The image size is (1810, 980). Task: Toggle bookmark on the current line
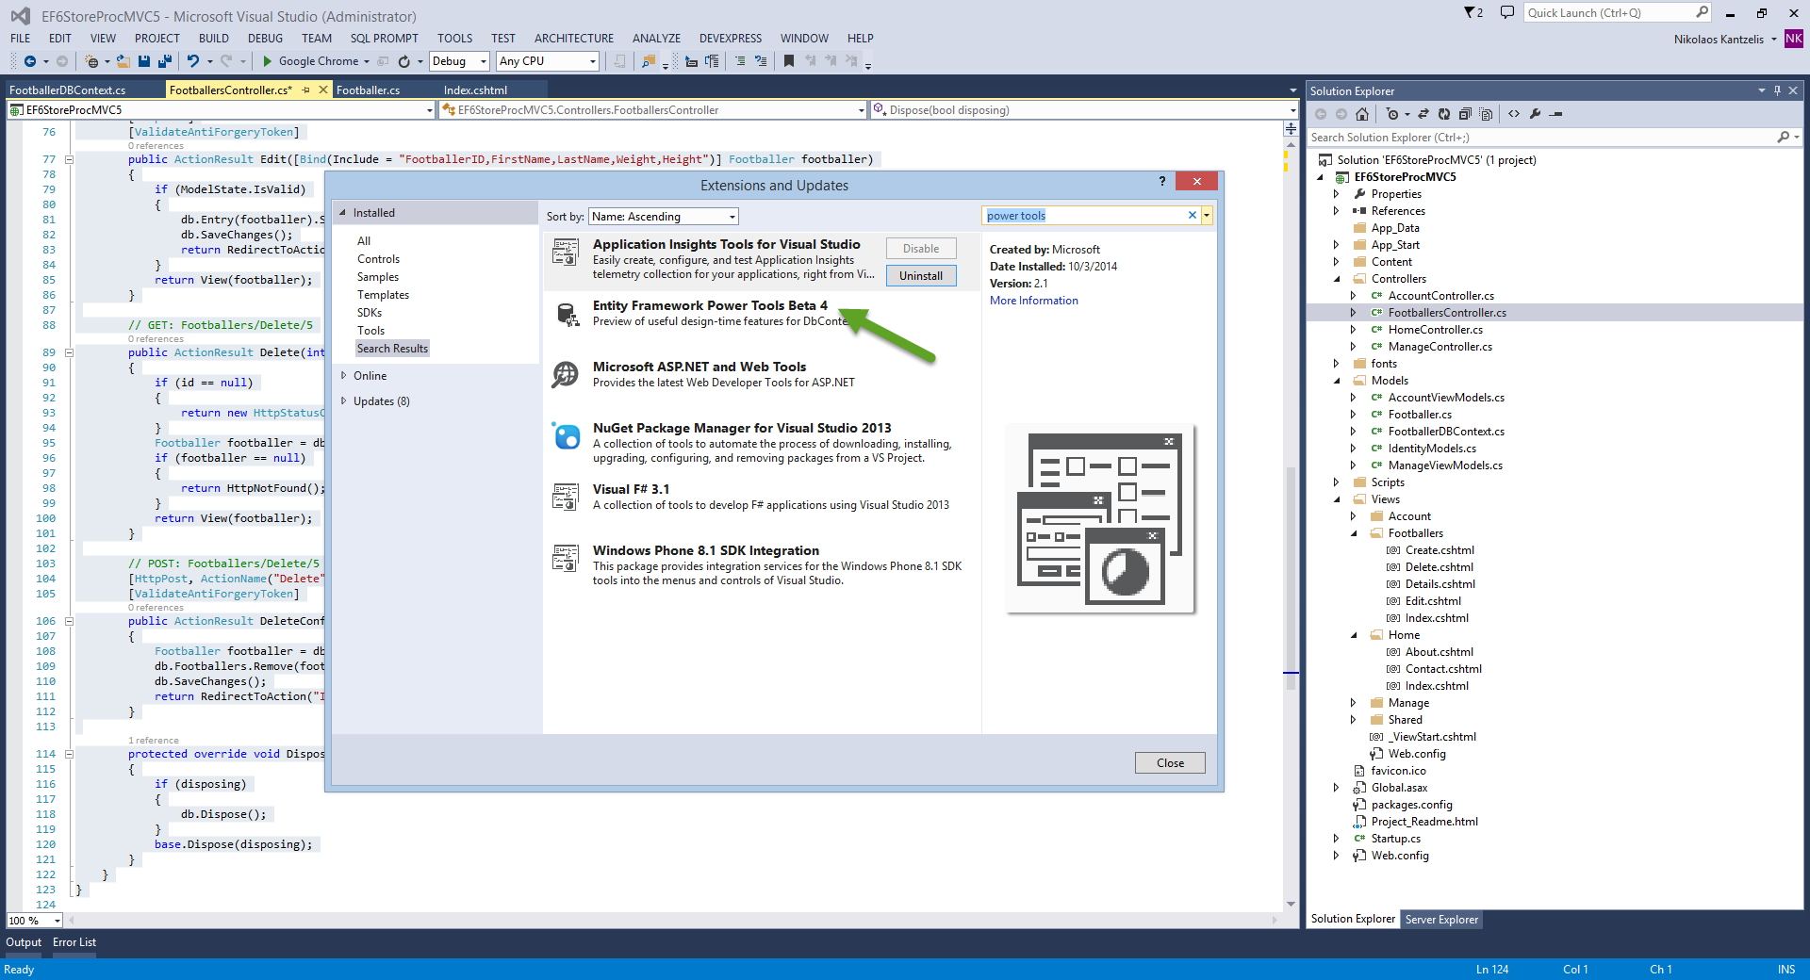pos(789,61)
